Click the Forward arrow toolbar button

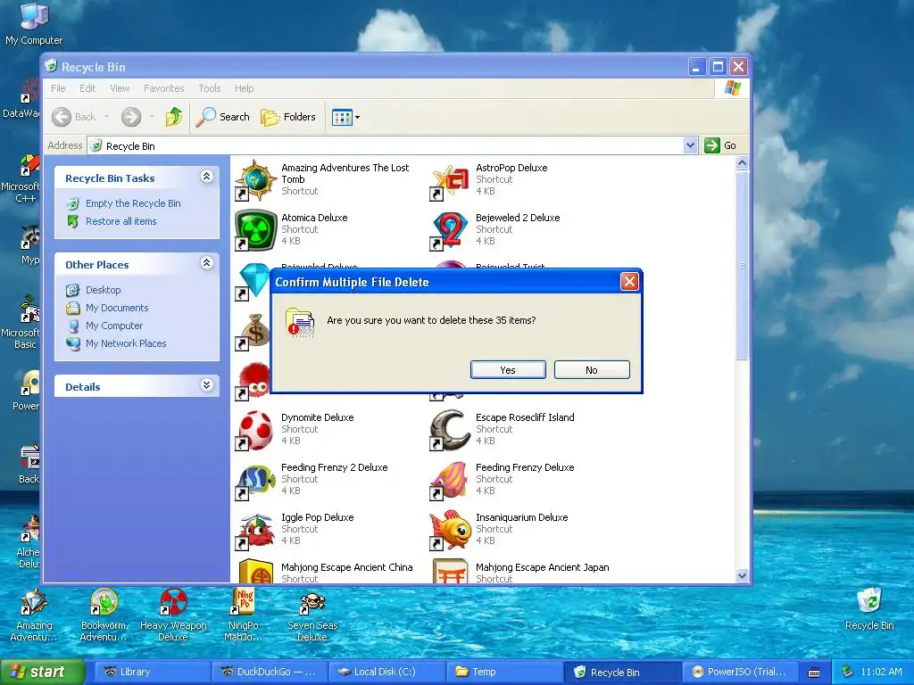[131, 117]
